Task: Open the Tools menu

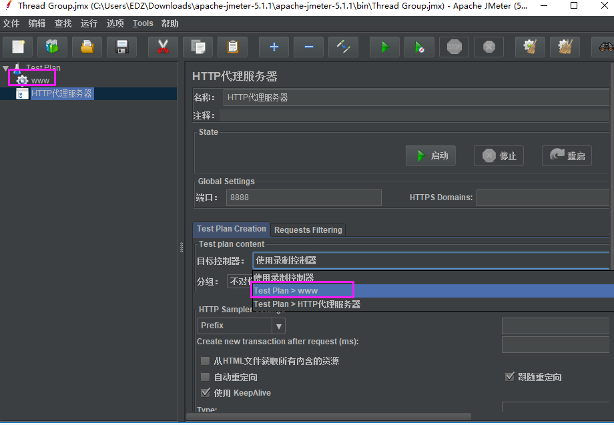Action: coord(143,23)
